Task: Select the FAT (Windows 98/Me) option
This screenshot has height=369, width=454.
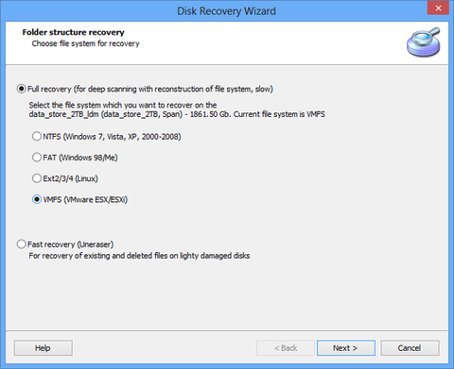Action: point(37,158)
